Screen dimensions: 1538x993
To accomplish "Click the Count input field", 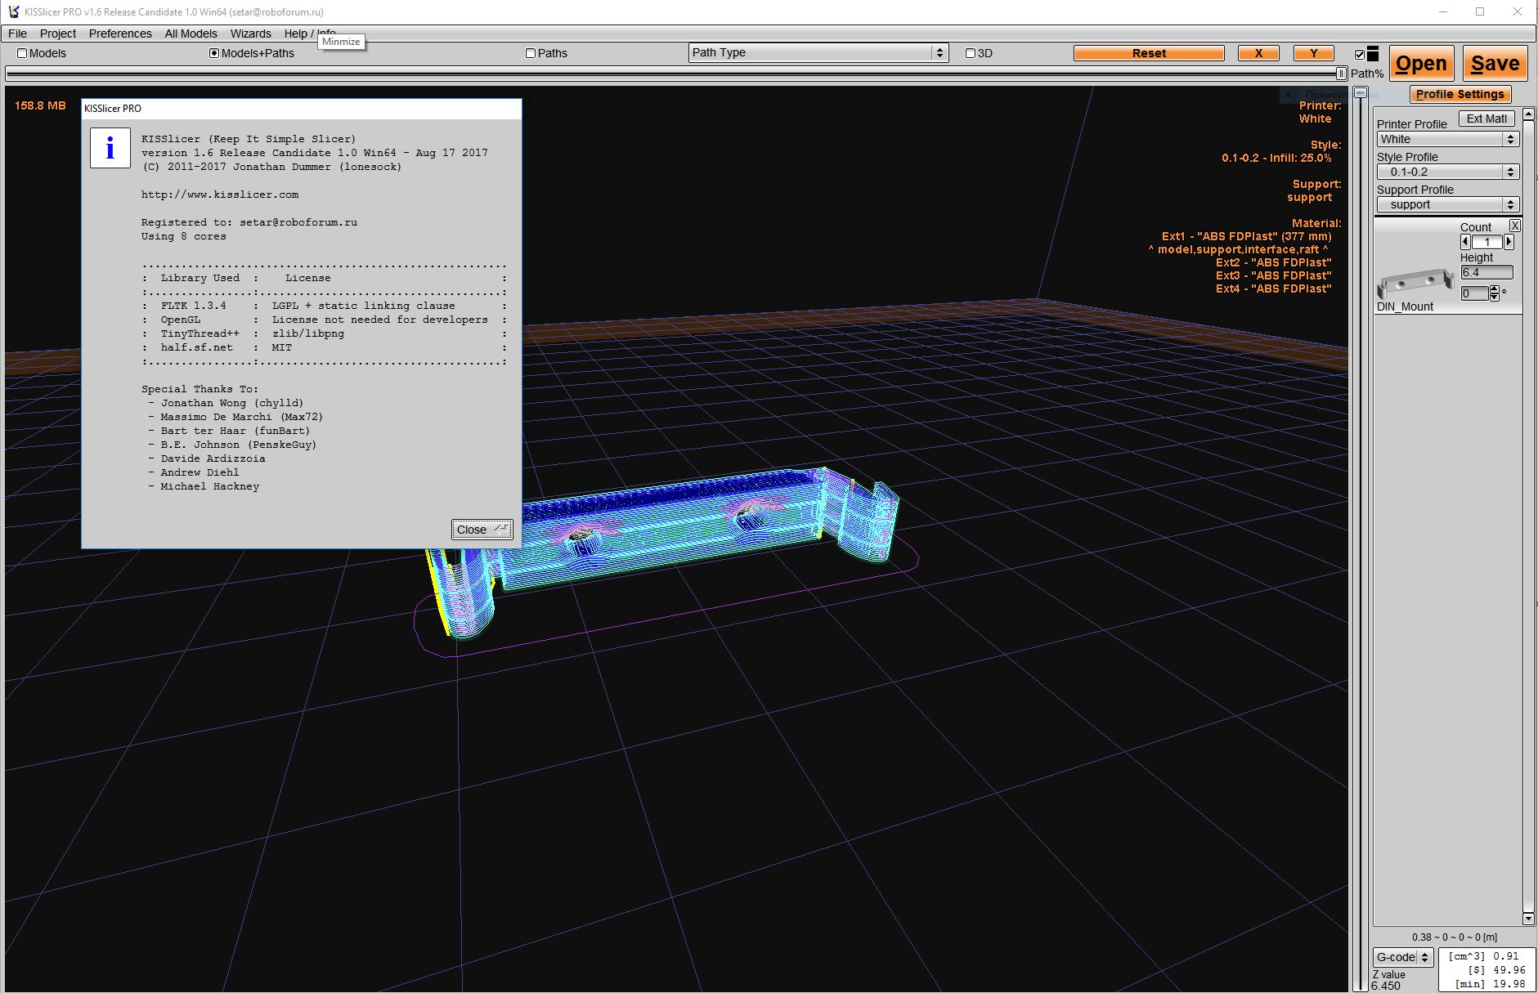I will pyautogui.click(x=1486, y=242).
